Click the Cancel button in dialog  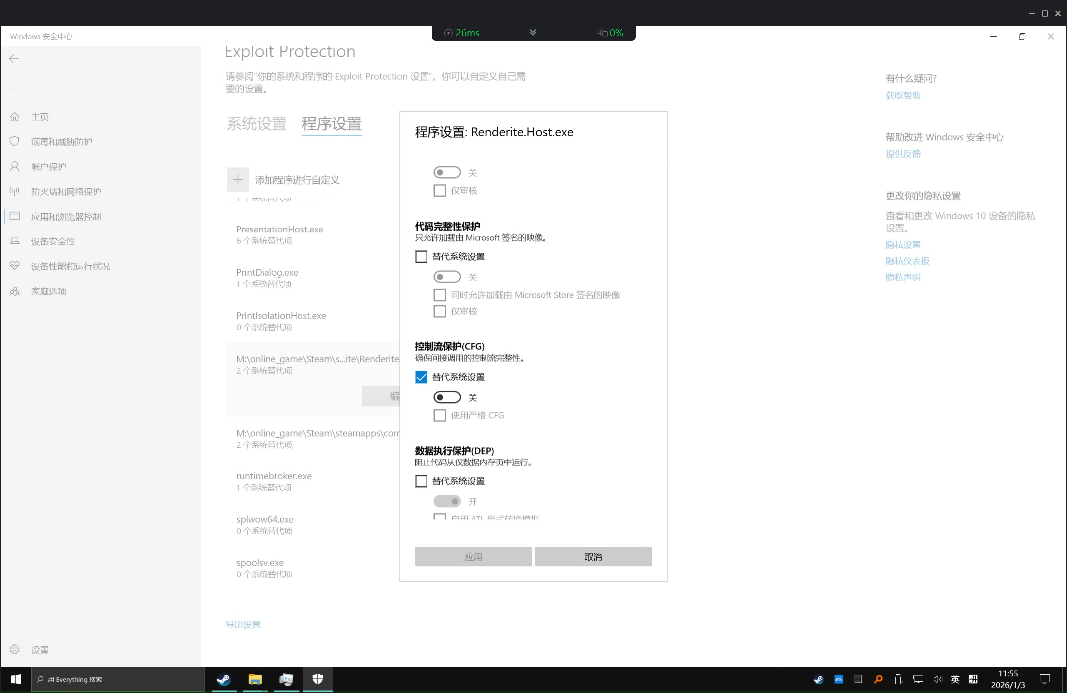click(x=593, y=557)
